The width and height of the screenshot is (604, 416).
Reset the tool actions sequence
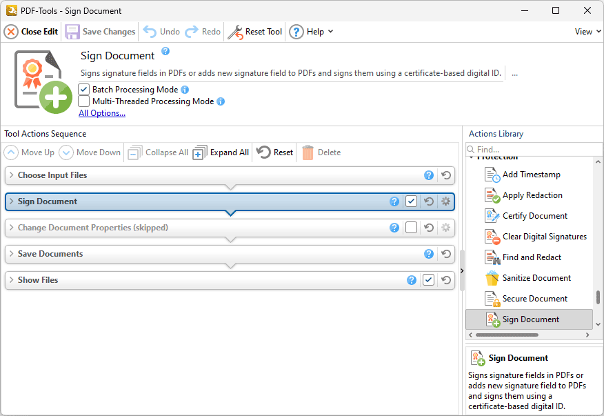click(274, 152)
